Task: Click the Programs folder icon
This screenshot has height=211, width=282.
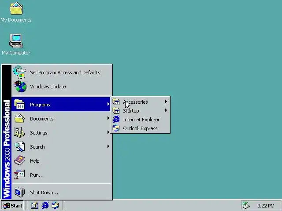Action: click(x=19, y=104)
